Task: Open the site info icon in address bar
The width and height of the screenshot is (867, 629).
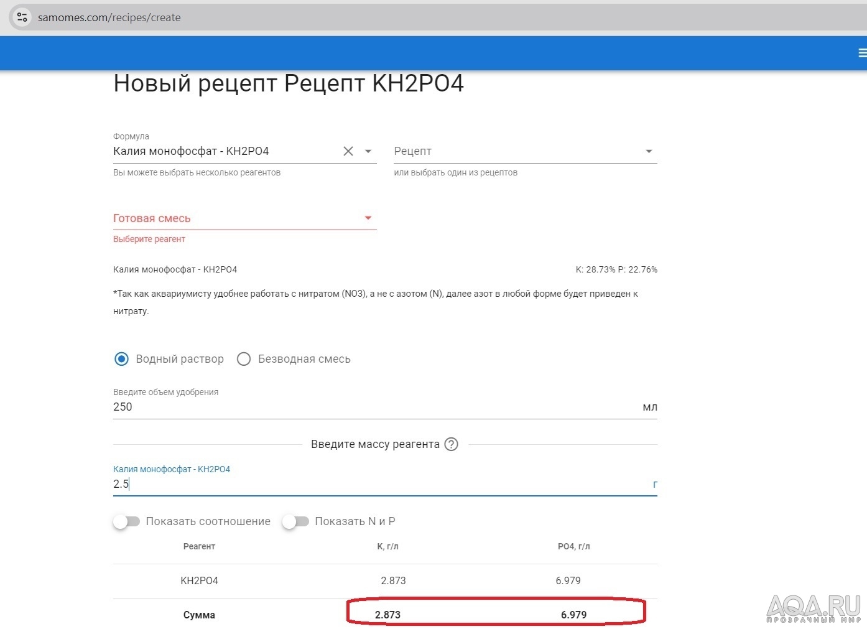Action: point(22,17)
